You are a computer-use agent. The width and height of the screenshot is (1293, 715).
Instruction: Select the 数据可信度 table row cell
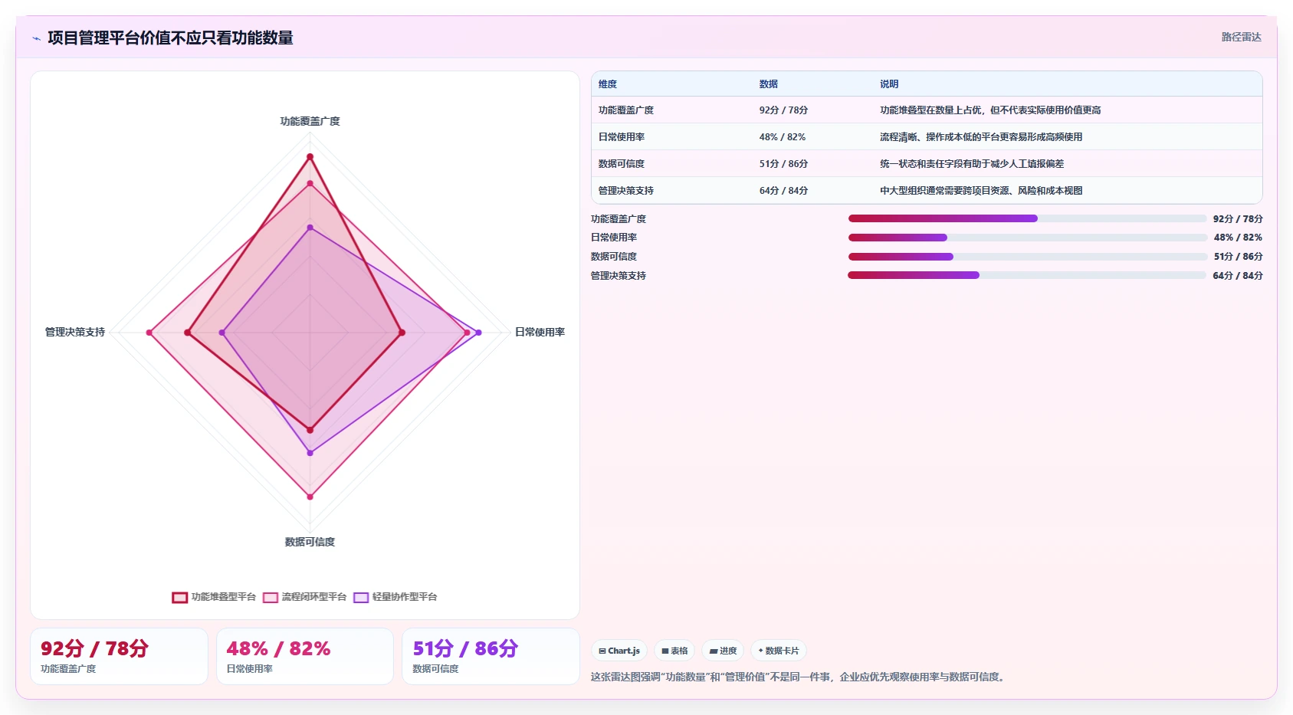click(622, 164)
